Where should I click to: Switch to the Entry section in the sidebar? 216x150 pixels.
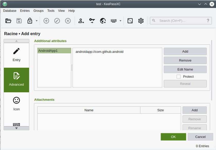click(16, 54)
